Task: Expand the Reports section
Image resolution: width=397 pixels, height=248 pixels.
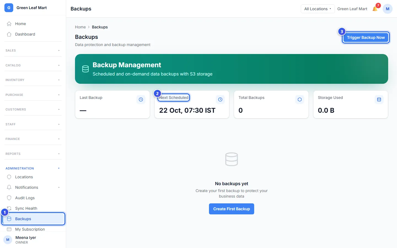Action: (x=33, y=154)
